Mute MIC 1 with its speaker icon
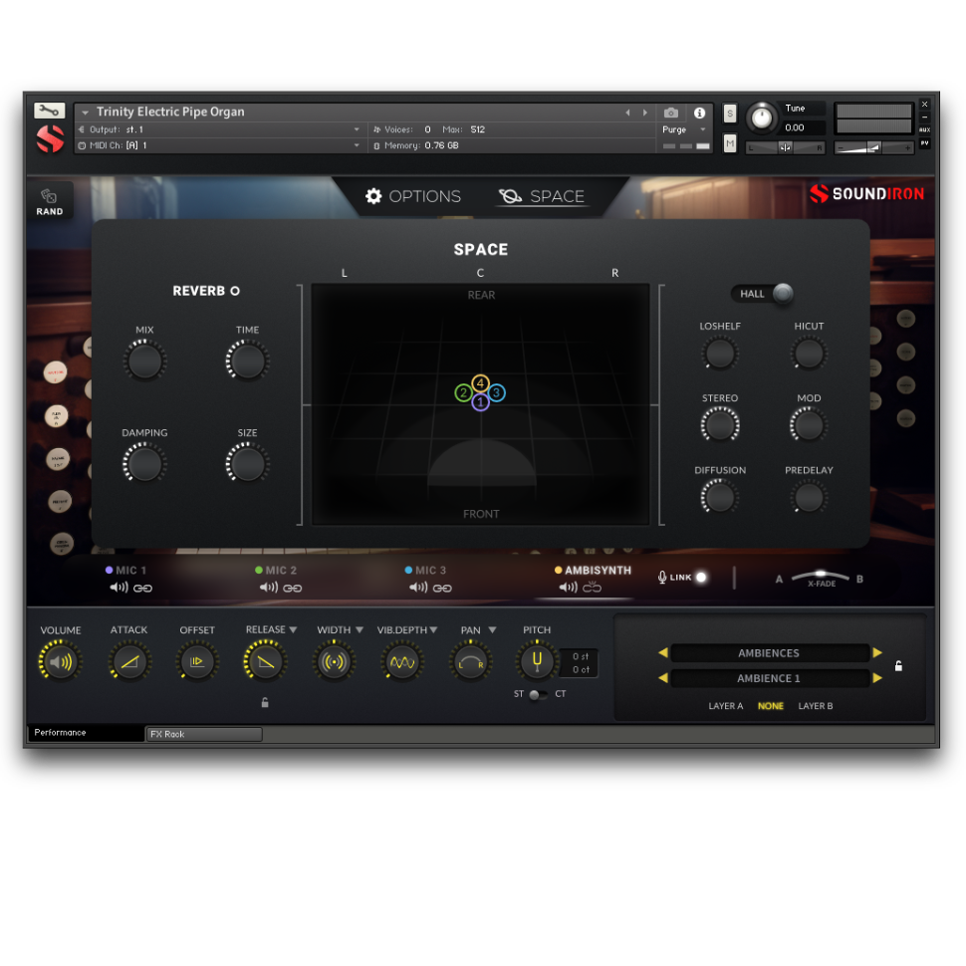The width and height of the screenshot is (966, 966). click(119, 588)
